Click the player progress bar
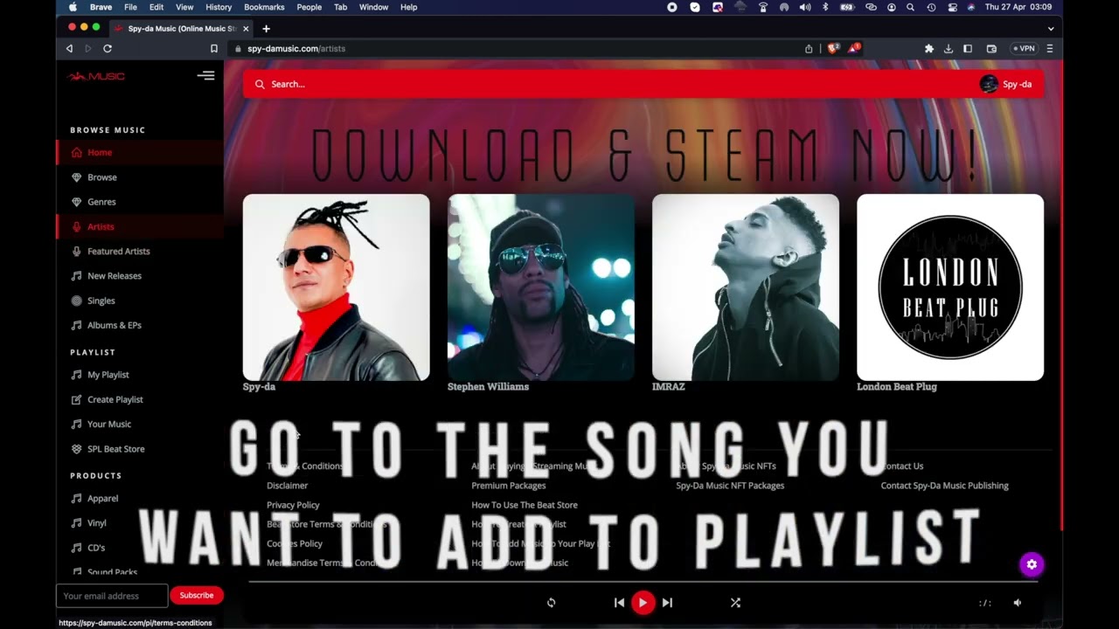 pyautogui.click(x=643, y=582)
